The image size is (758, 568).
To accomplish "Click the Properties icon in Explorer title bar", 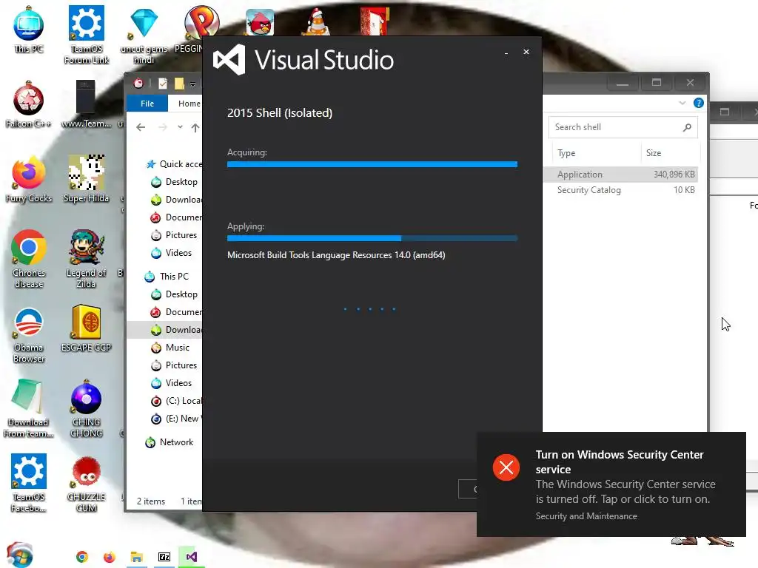I will tap(163, 84).
